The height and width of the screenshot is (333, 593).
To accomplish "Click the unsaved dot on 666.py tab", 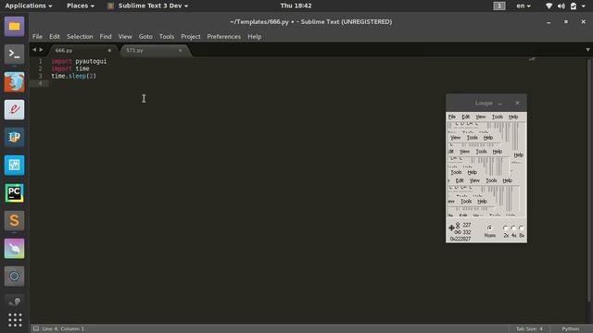I will 109,50.
